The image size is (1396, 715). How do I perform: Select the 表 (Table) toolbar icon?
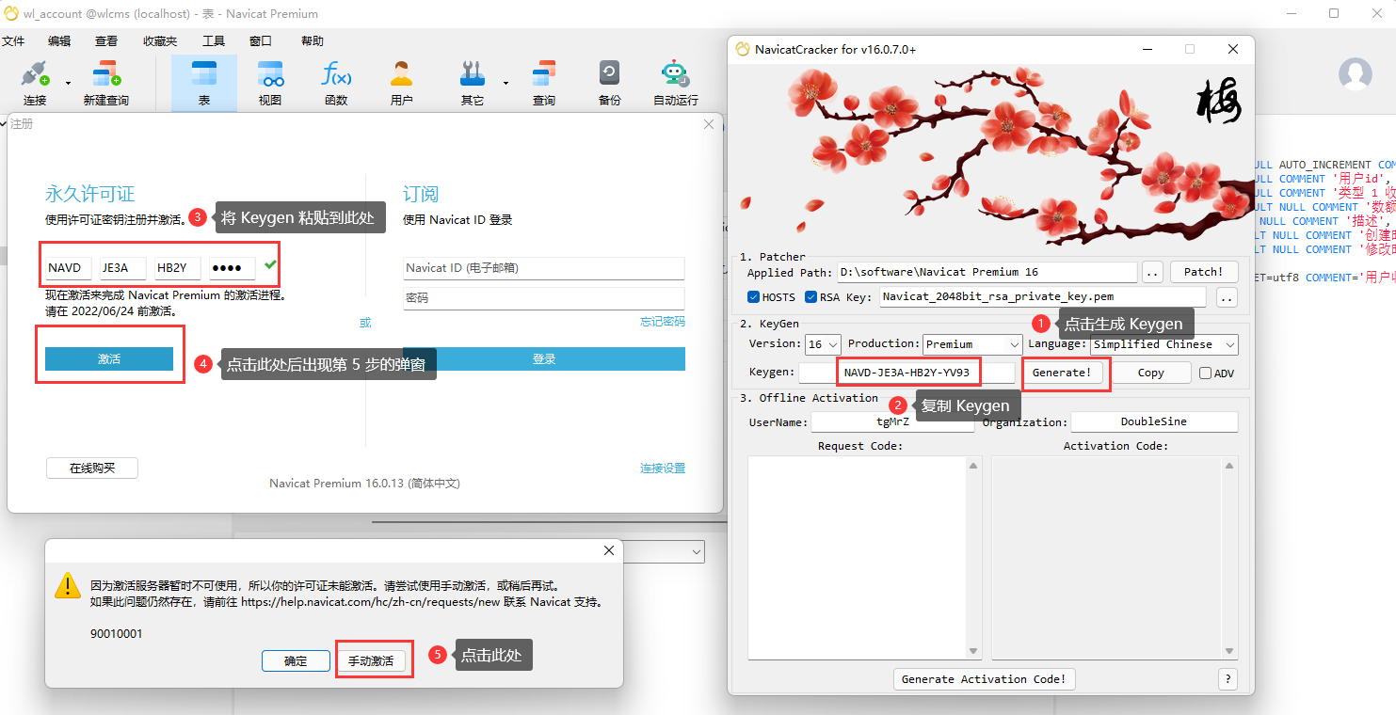[204, 82]
